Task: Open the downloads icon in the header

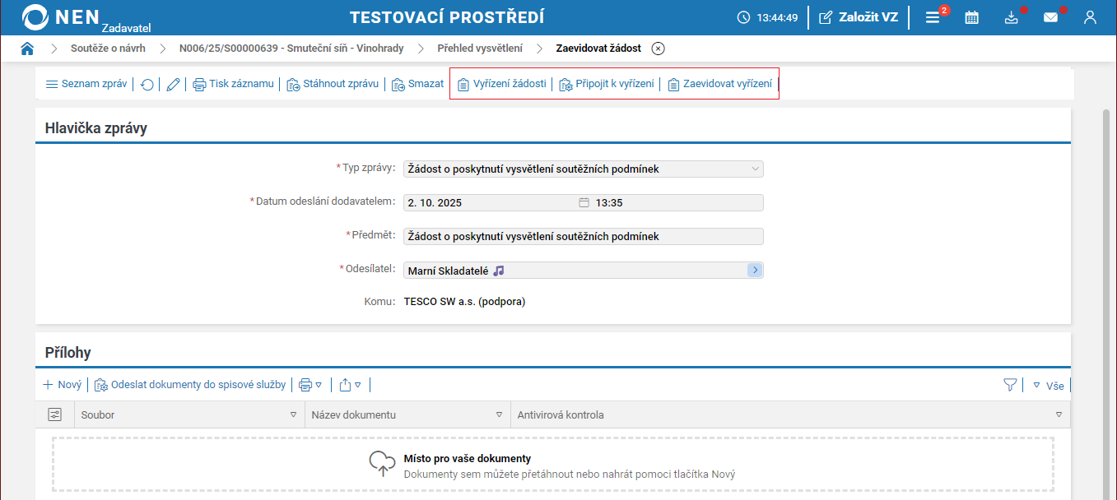Action: point(1012,17)
